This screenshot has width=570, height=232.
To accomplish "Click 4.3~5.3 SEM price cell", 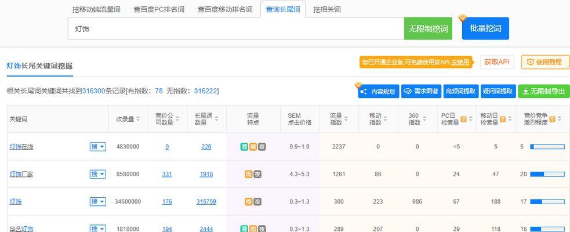I will [x=300, y=174].
